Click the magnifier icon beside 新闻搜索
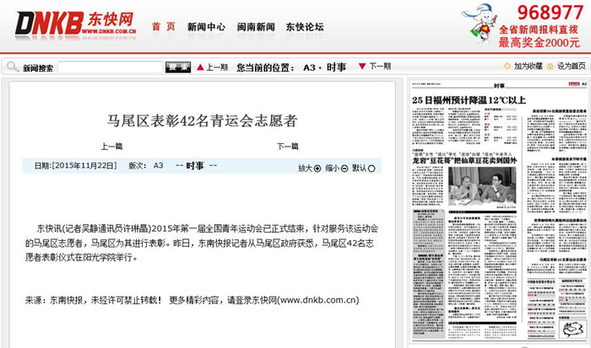 point(13,67)
